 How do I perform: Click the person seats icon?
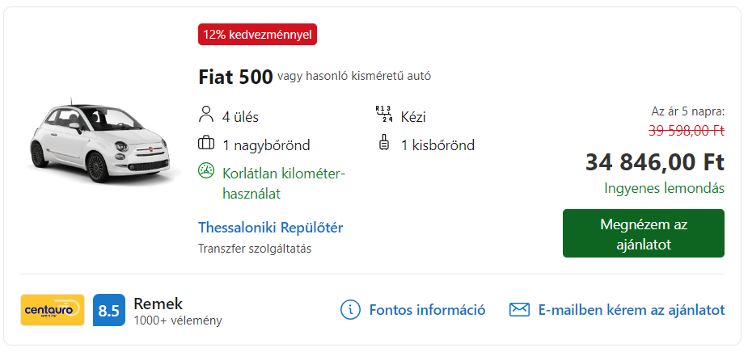(x=206, y=115)
